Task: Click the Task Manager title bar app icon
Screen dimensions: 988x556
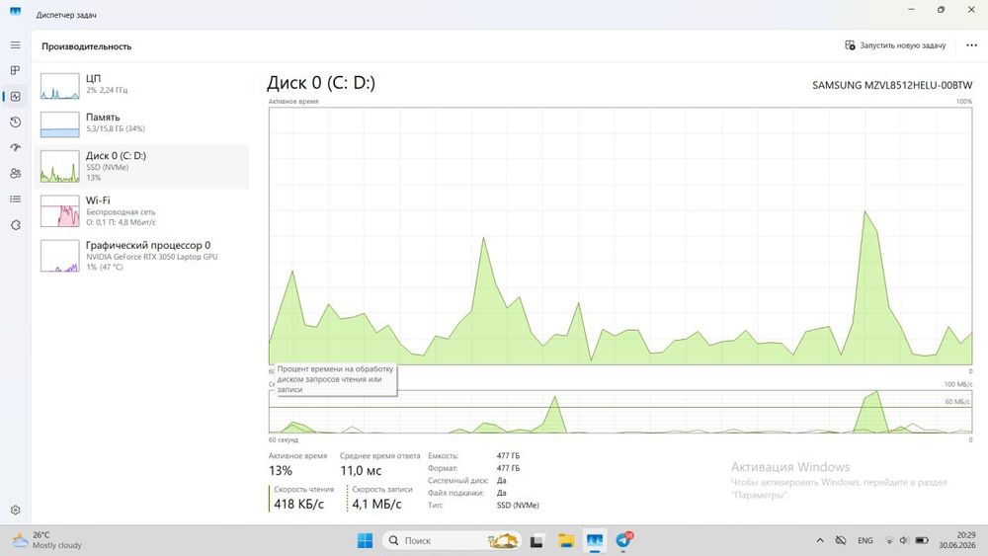Action: [15, 11]
